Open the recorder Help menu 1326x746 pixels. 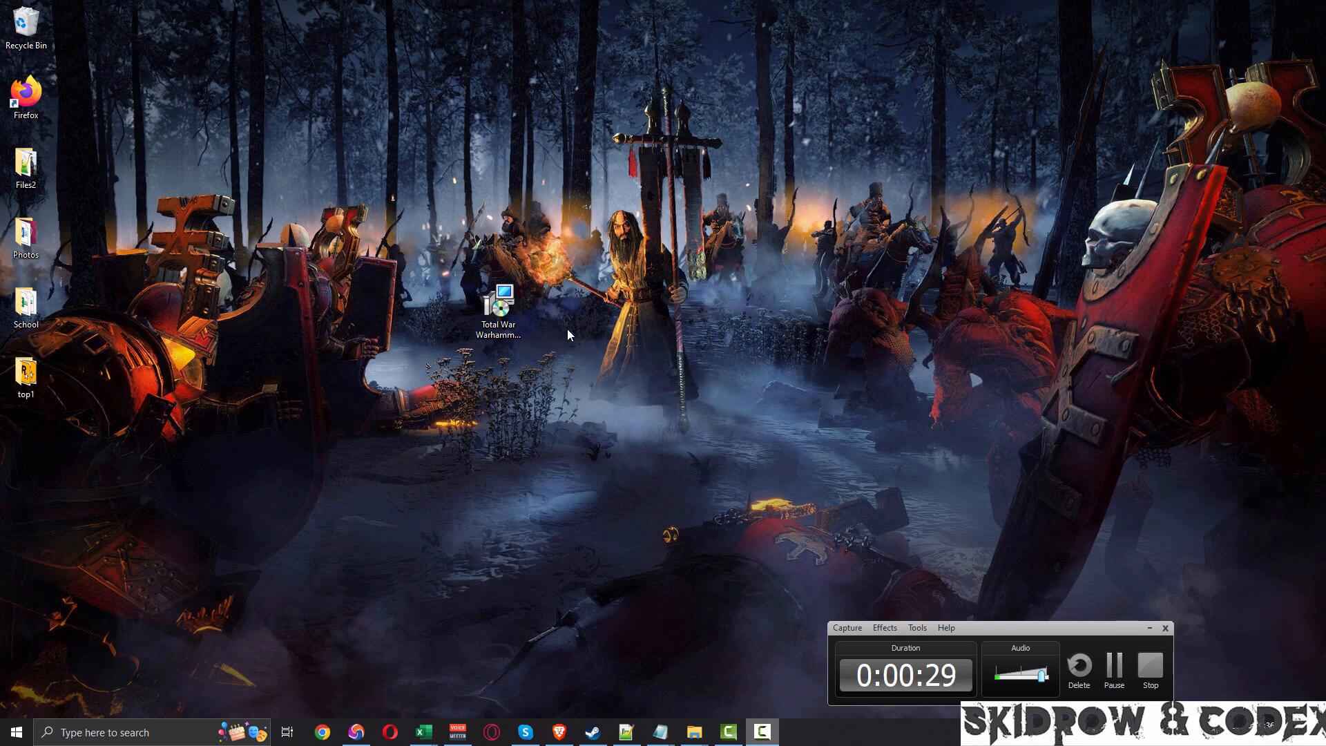946,628
